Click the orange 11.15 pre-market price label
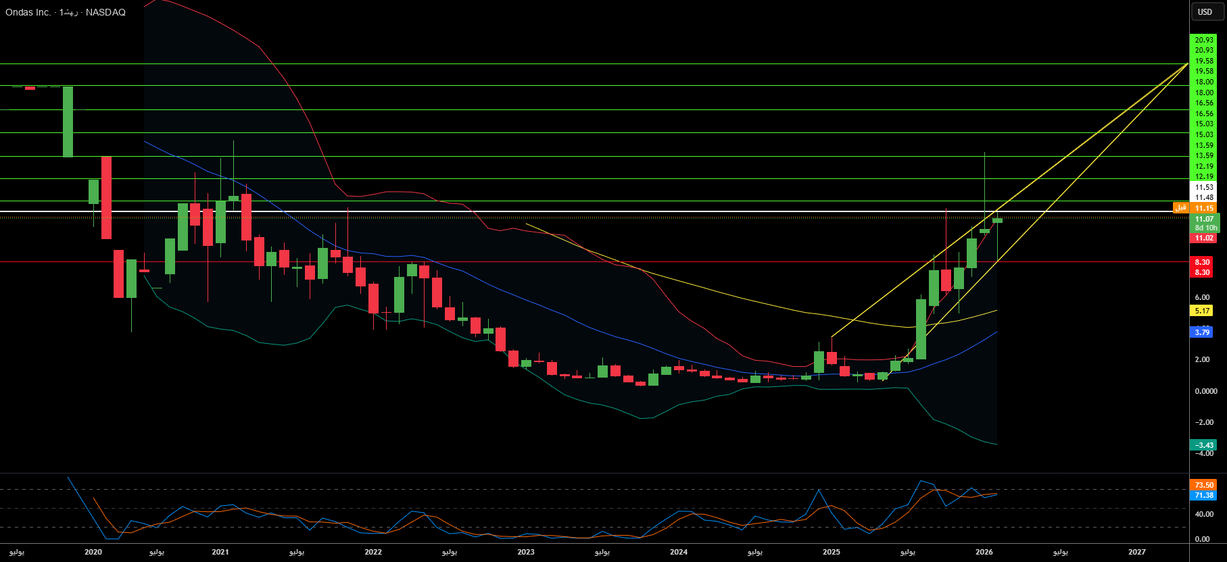 click(x=1204, y=208)
